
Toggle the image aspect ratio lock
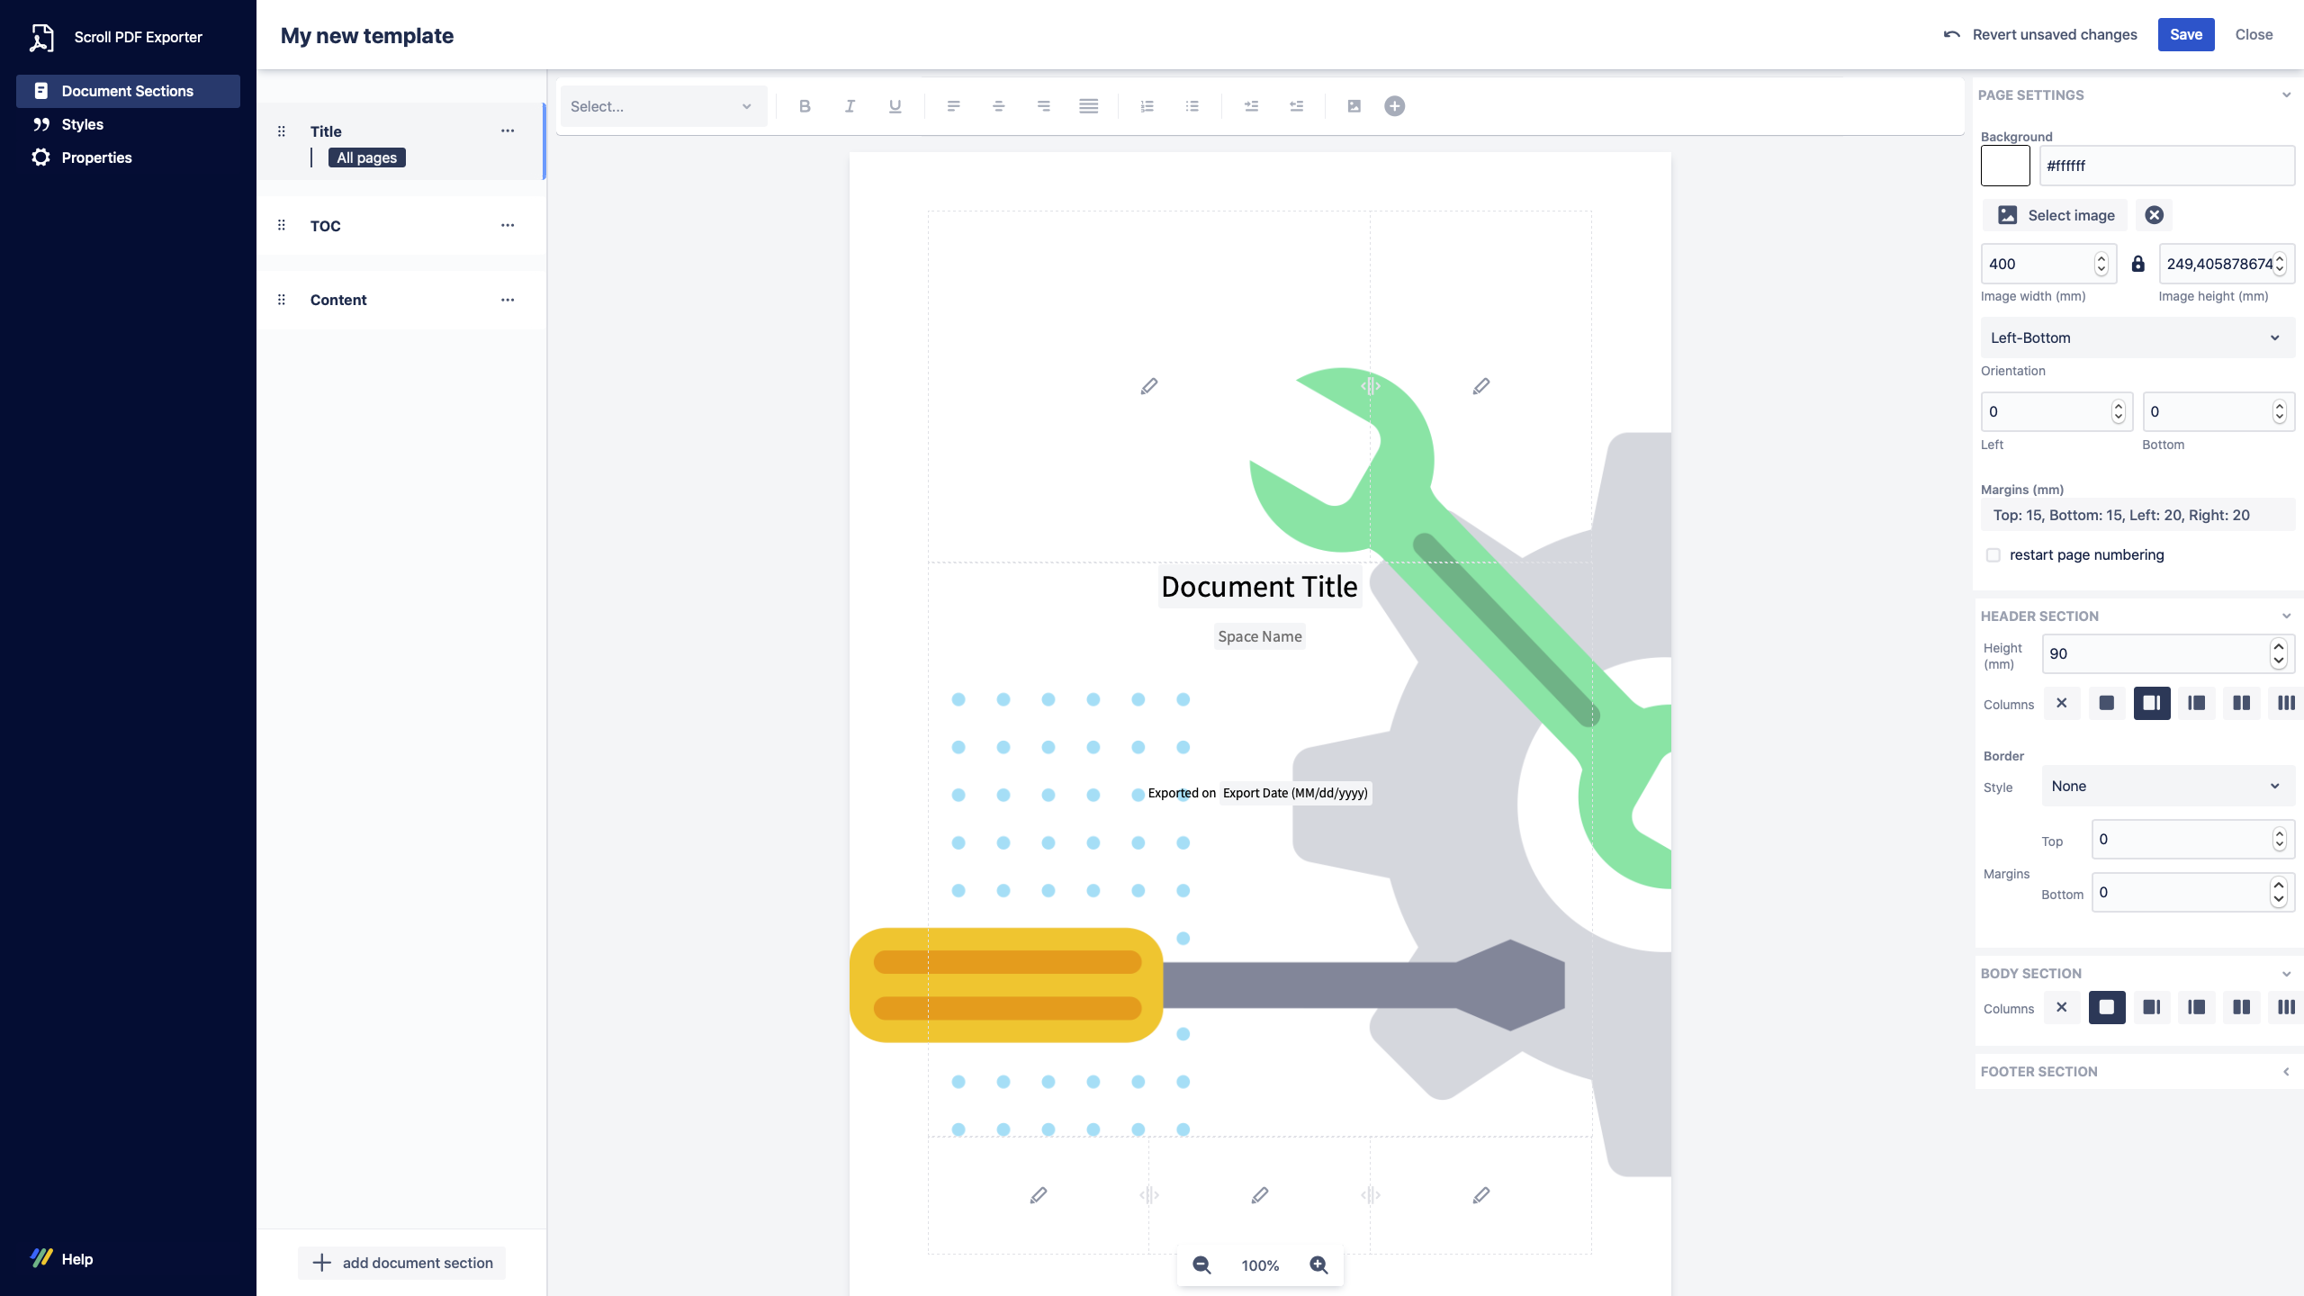pos(2137,264)
